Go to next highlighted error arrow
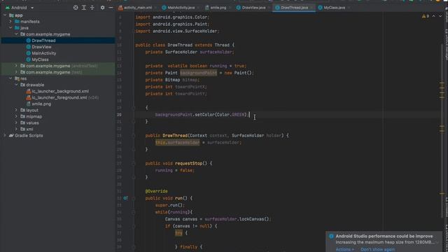The width and height of the screenshot is (448, 252). [x=440, y=16]
